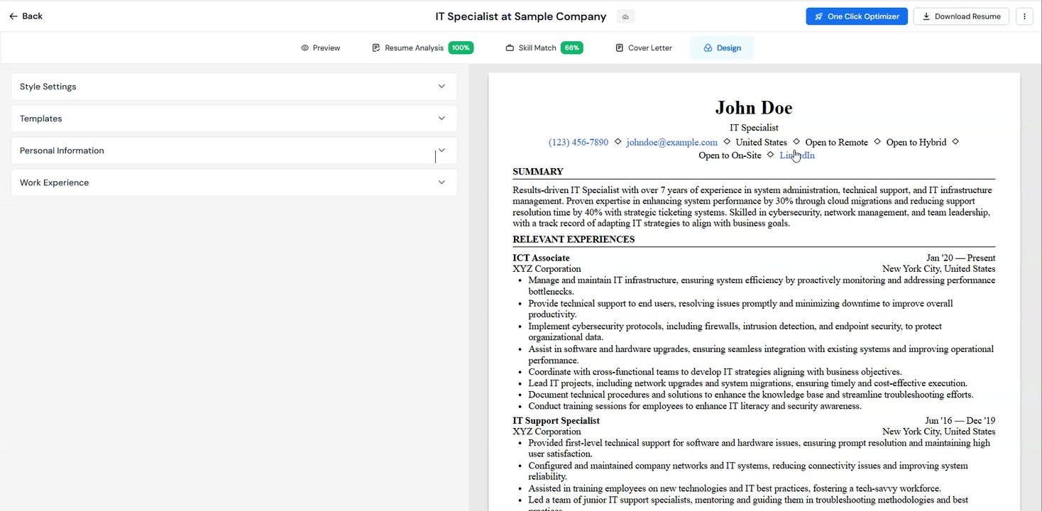The height and width of the screenshot is (511, 1042).
Task: Click the Personal Information label
Action: 62,150
